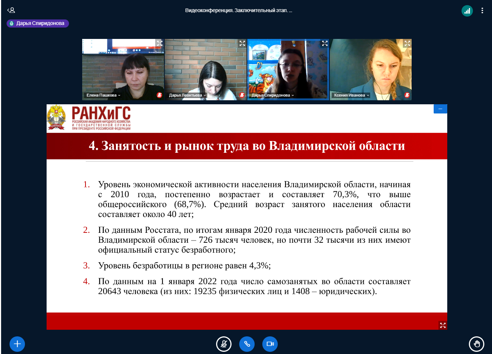
Task: Open dropdown next to Дарья Леонтьева name
Action: click(205, 95)
